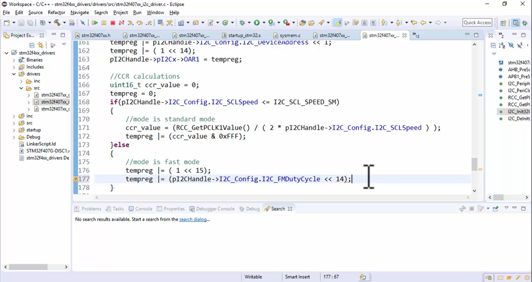Pin the Search view

496,209
